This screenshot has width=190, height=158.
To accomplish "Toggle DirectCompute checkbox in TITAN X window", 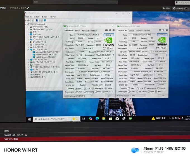I will tap(92, 89).
